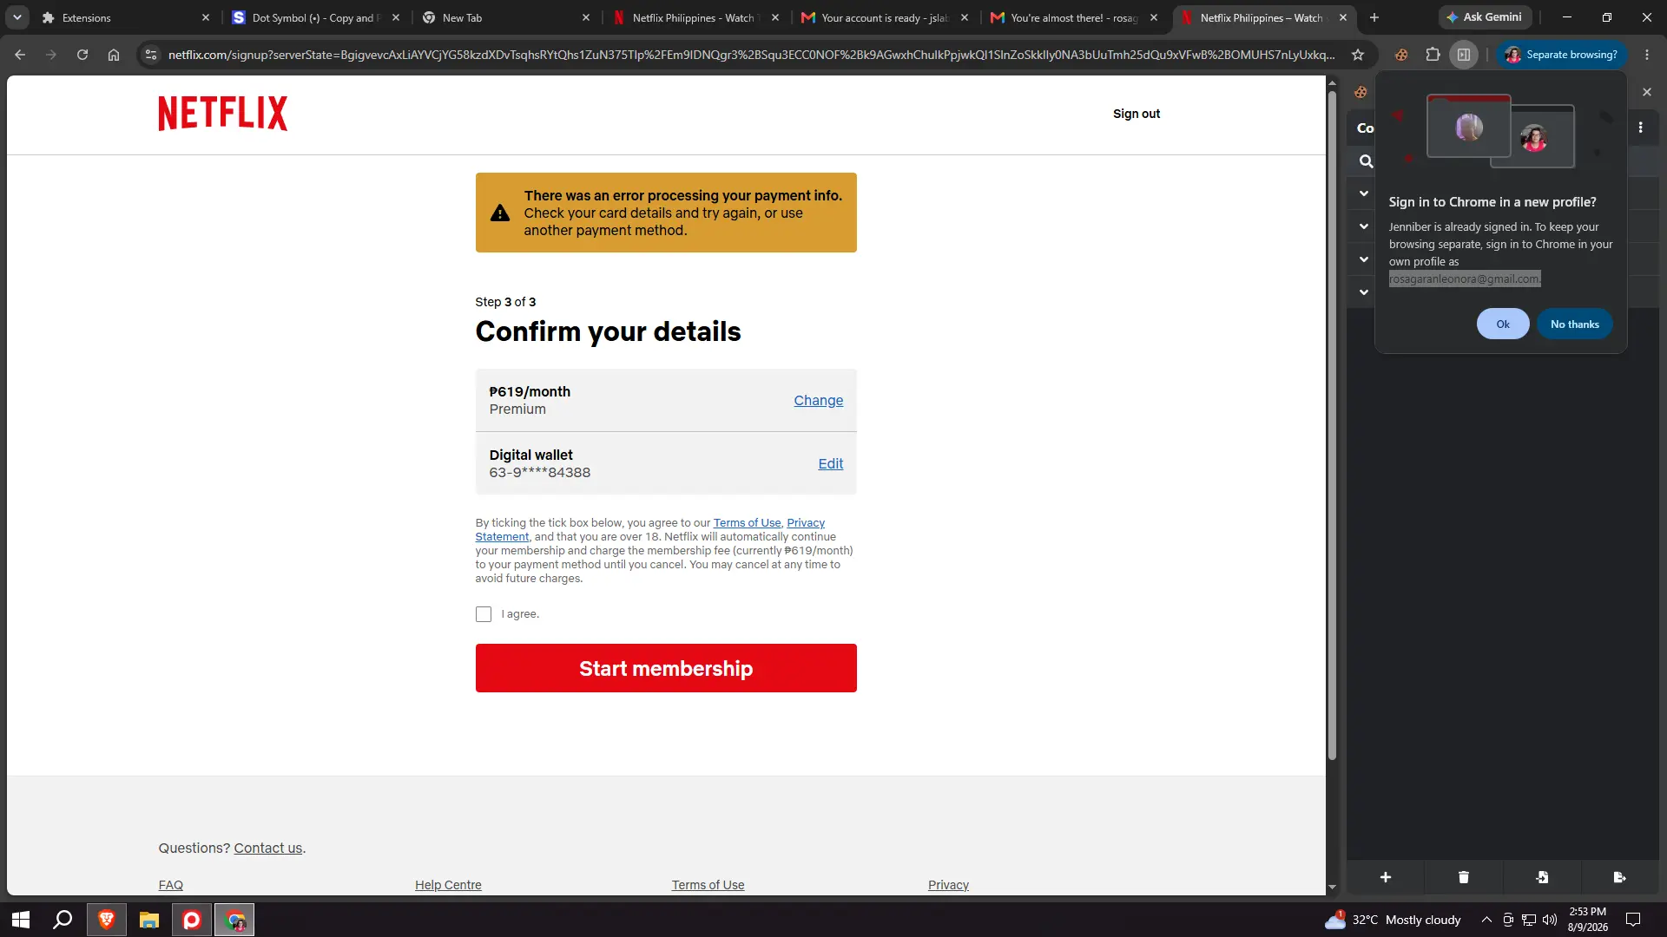The height and width of the screenshot is (937, 1667).
Task: Toggle the Chrome side panel button
Action: [x=1464, y=55]
